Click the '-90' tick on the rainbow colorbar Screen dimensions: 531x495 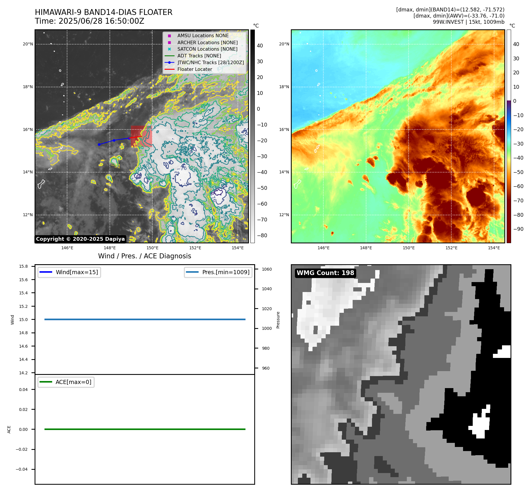(518, 229)
